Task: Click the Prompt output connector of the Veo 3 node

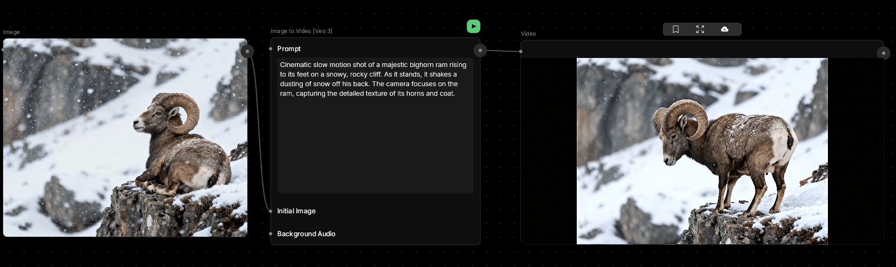Action: click(x=480, y=50)
